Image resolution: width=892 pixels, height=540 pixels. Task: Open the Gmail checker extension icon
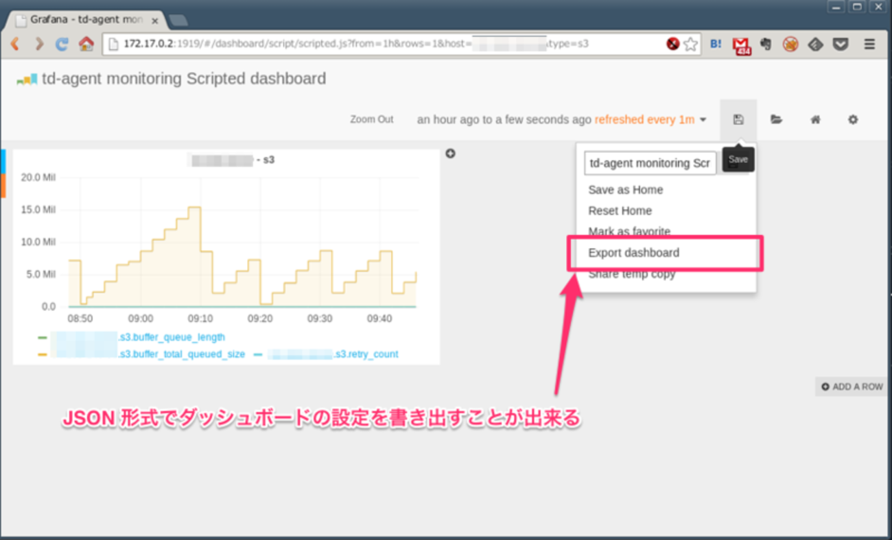(x=741, y=46)
